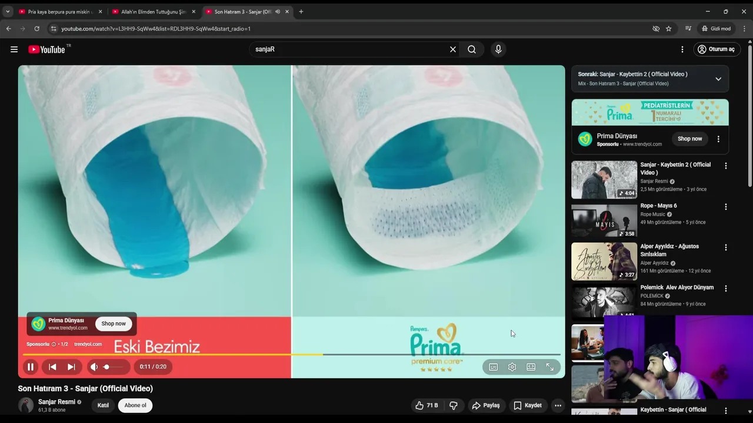Close the Pria kaya berpura tab

(100, 12)
